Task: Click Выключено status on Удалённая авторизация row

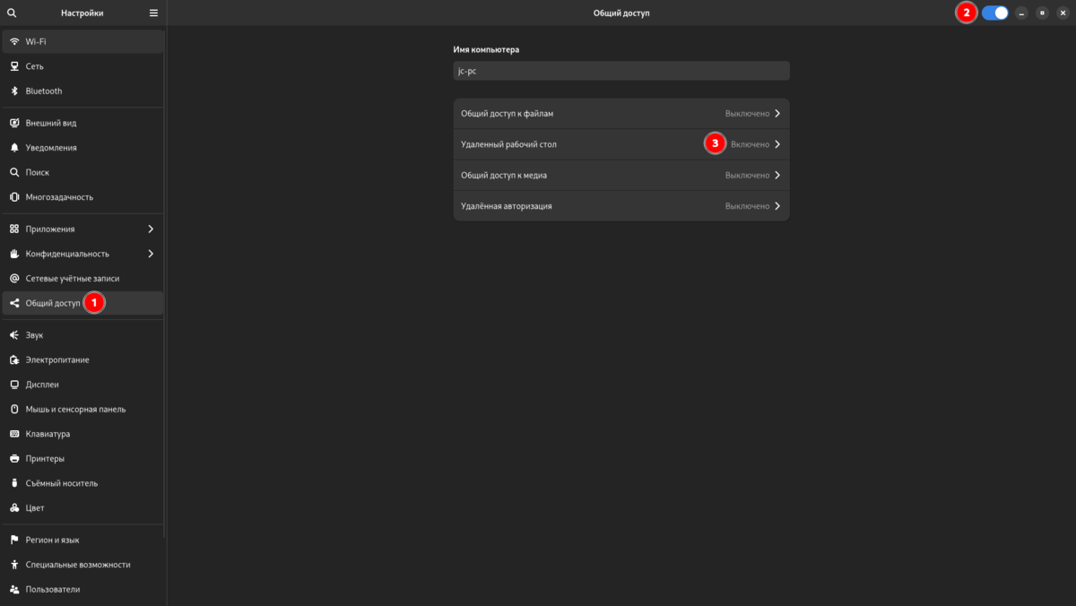Action: pos(748,206)
